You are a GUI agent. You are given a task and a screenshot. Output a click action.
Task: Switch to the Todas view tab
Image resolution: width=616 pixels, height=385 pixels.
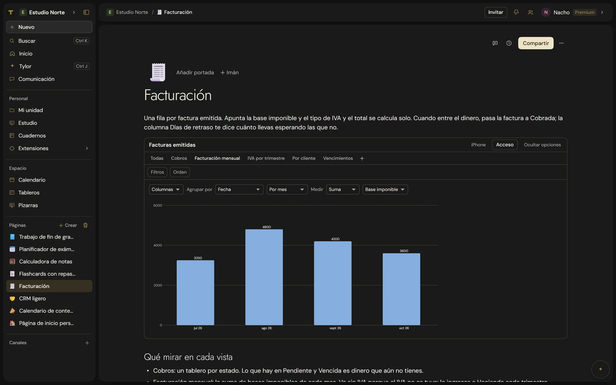click(157, 158)
